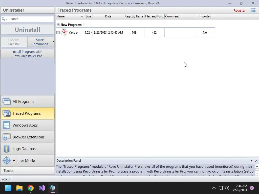Open the More Commands dropdown arrow
259x194 pixels.
(x=53, y=42)
